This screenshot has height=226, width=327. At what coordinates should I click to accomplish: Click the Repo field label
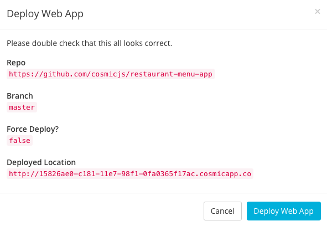pos(16,63)
